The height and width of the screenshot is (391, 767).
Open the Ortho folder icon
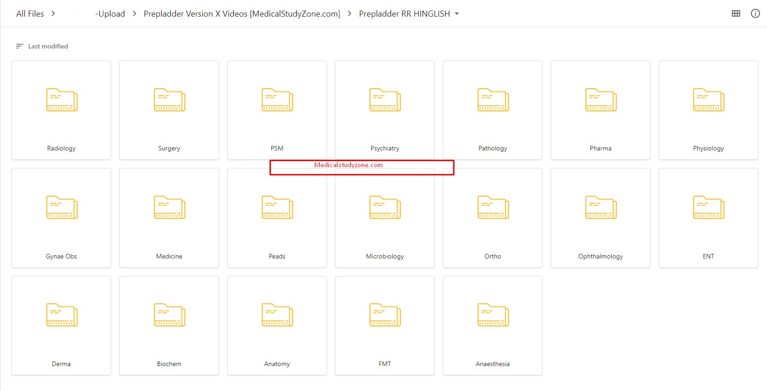coord(493,207)
